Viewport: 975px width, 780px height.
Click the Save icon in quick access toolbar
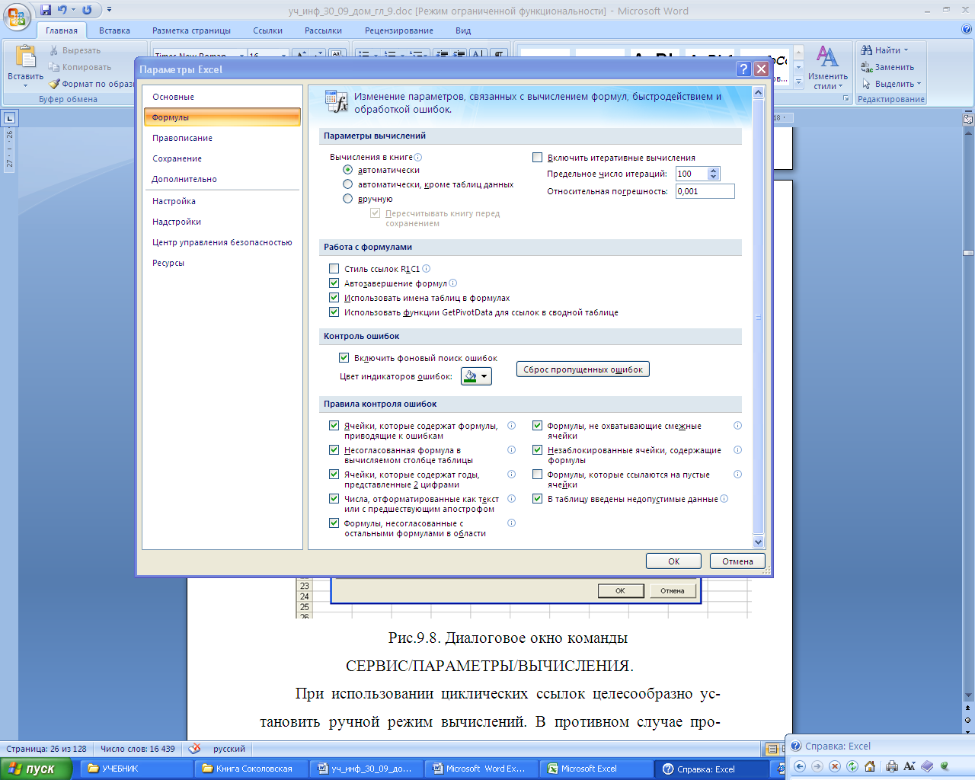46,10
